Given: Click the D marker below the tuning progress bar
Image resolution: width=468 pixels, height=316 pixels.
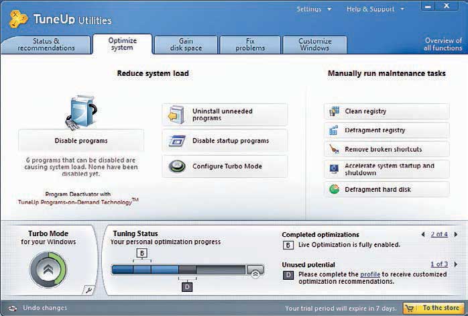Looking at the screenshot, I should tap(187, 287).
